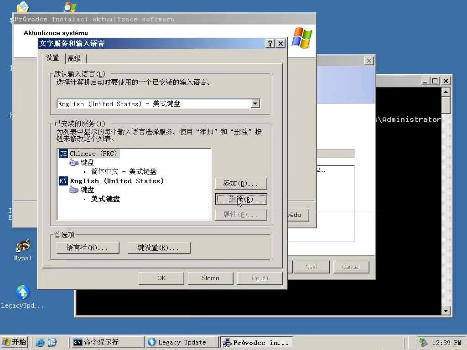This screenshot has width=467, height=350.
Task: Click the \Administrator text in the command prompt
Action: [x=409, y=120]
